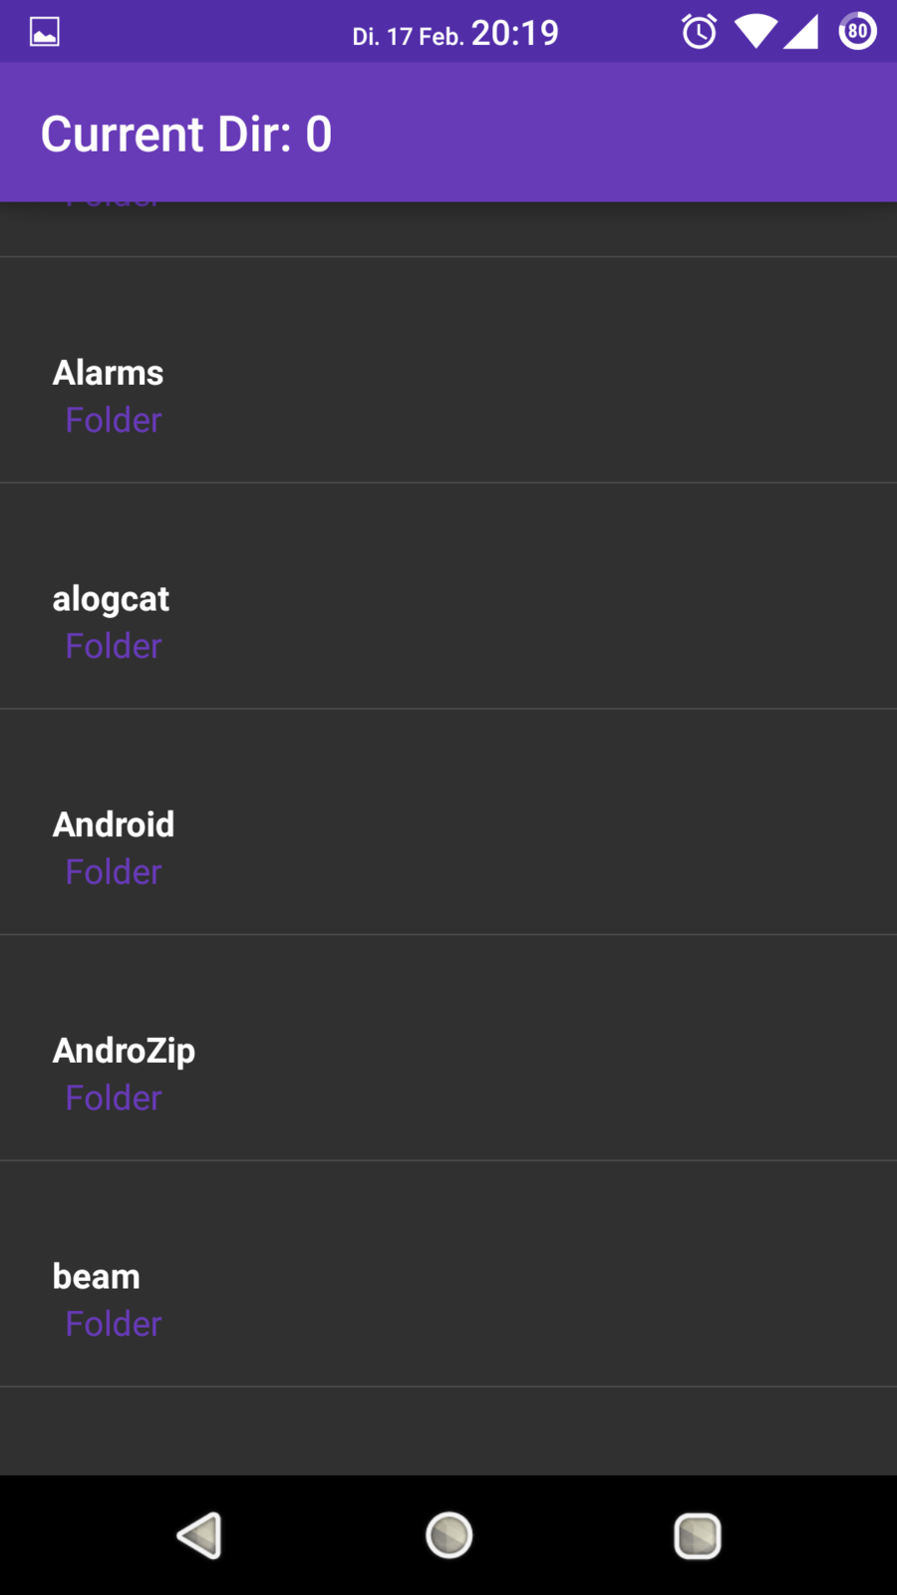Tap the cellular signal status icon

(801, 32)
